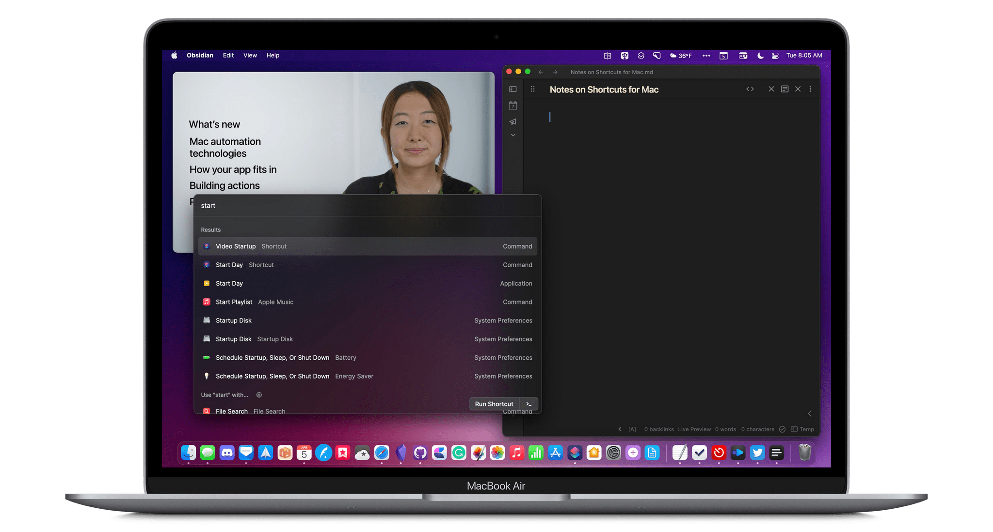Open the Edit menu
The image size is (993, 532).
(x=228, y=56)
